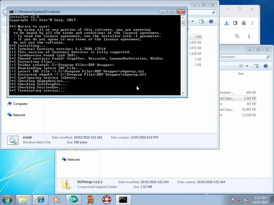This screenshot has width=274, height=205.
Task: Open the green globe taskbar app
Action: coord(73,200)
